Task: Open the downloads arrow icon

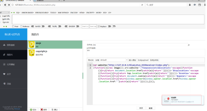Action: coord(190,5)
